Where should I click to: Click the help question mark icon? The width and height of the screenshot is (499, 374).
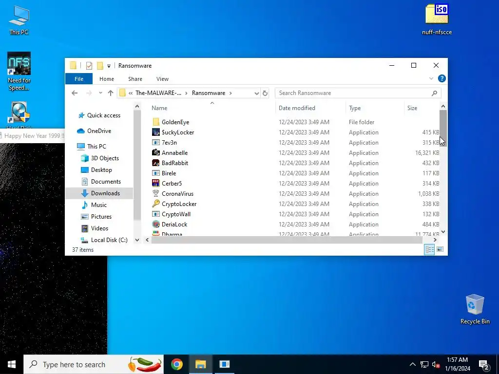[441, 78]
